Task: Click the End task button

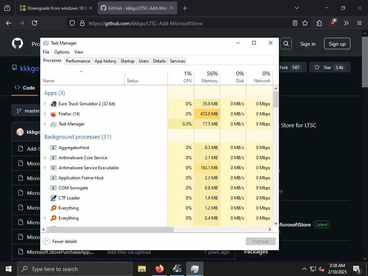Action: (x=261, y=241)
